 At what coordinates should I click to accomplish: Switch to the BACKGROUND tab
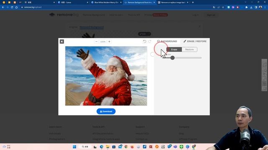pos(167,41)
